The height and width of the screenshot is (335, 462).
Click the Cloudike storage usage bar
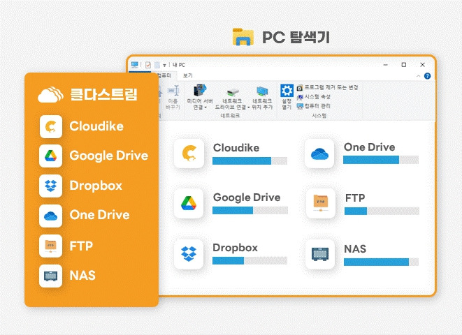pyautogui.click(x=250, y=161)
